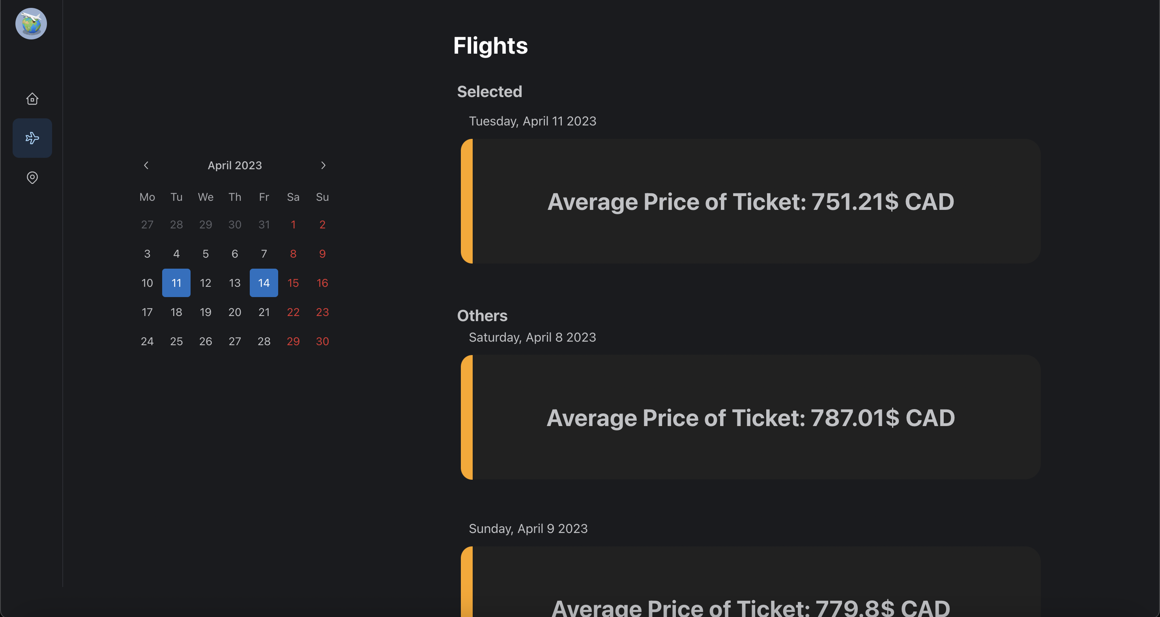Screen dimensions: 1160x617
Task: Click orange stripe on April 11 card
Action: pyautogui.click(x=467, y=201)
